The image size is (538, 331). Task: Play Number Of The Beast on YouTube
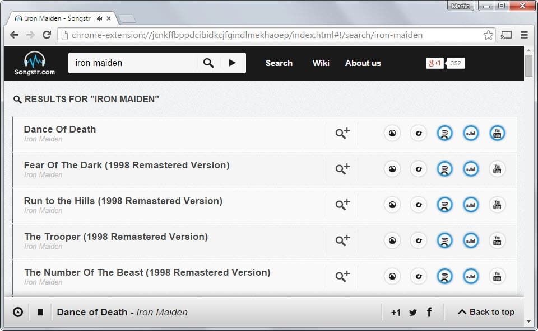click(x=497, y=276)
